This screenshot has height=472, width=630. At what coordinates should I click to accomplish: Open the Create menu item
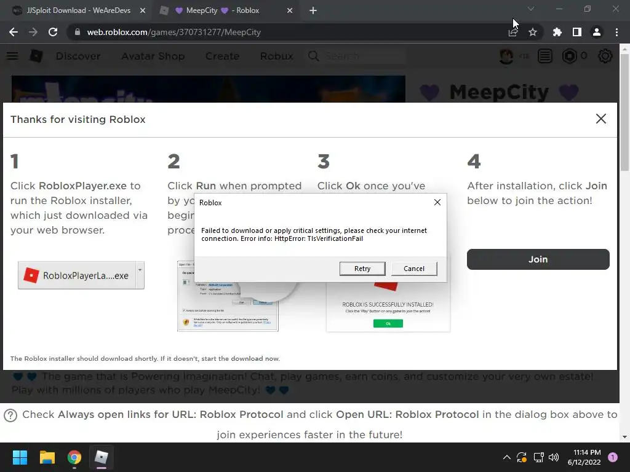[222, 56]
